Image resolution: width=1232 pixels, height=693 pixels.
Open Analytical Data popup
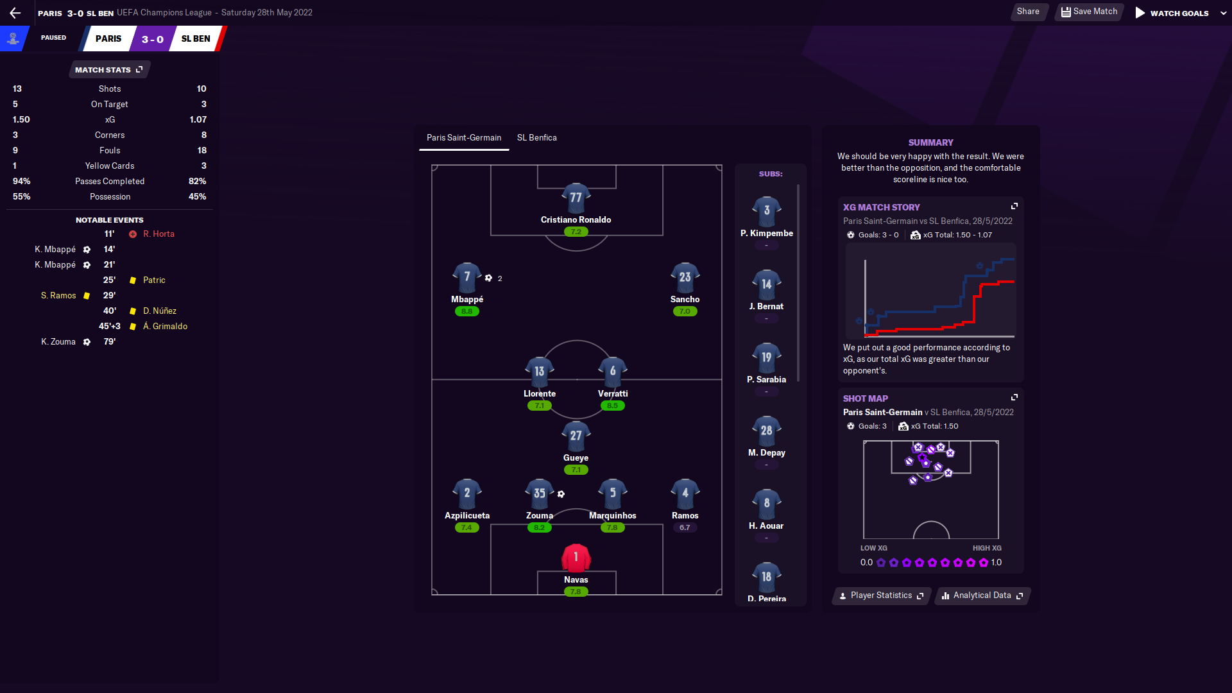pyautogui.click(x=982, y=595)
